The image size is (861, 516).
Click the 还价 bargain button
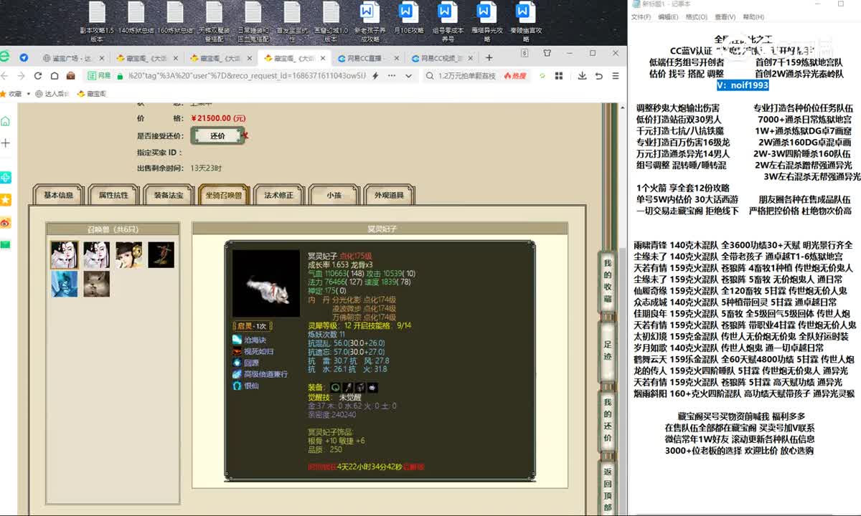217,135
